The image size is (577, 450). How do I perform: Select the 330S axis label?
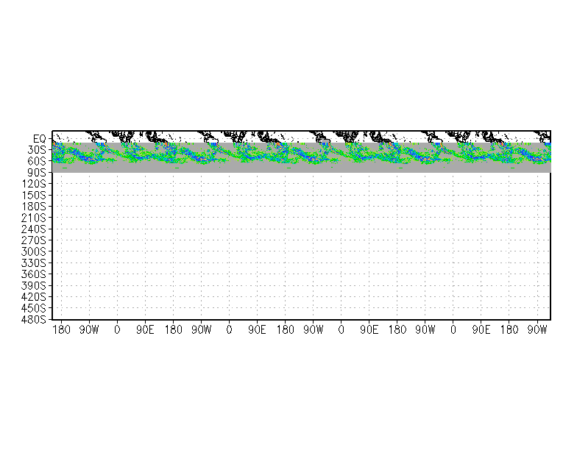point(34,263)
